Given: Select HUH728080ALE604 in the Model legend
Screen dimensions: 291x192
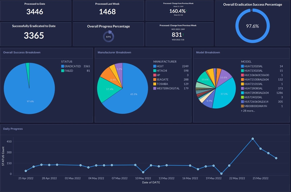Looking at the screenshot, I should 256,93.
